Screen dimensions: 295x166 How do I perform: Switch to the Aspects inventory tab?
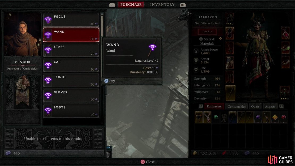click(270, 106)
